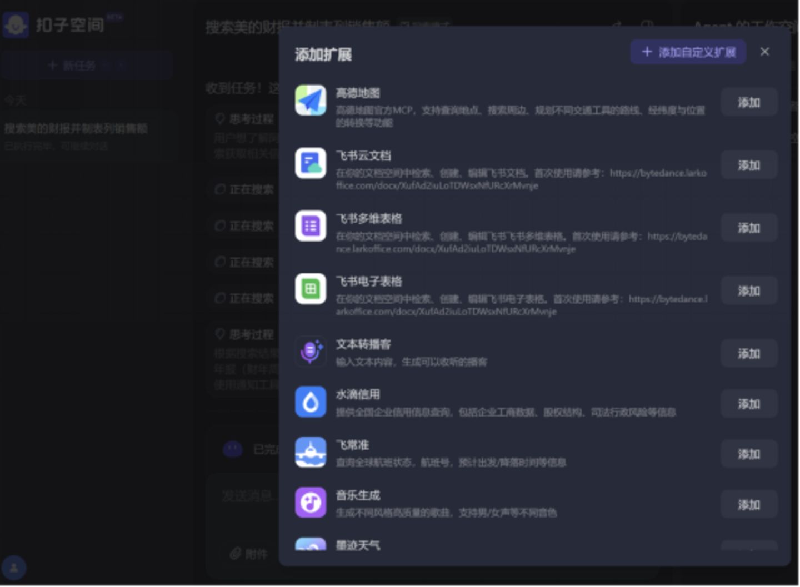The image size is (800, 587).
Task: Click the 飞书多维表格 purple icon
Action: (x=311, y=226)
